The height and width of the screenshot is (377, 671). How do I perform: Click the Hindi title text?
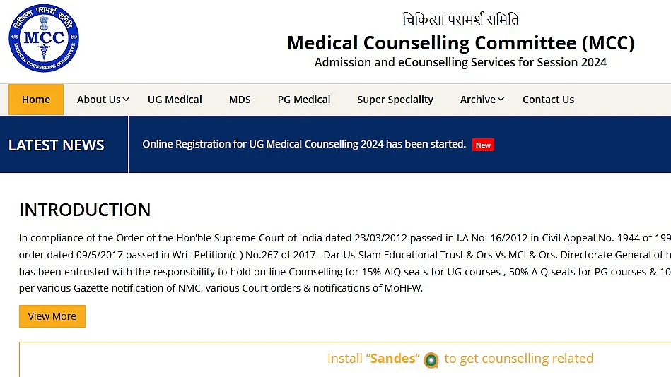tap(460, 19)
